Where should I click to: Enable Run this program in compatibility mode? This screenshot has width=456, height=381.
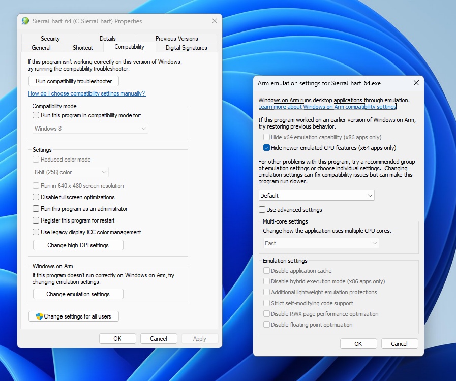tap(36, 115)
